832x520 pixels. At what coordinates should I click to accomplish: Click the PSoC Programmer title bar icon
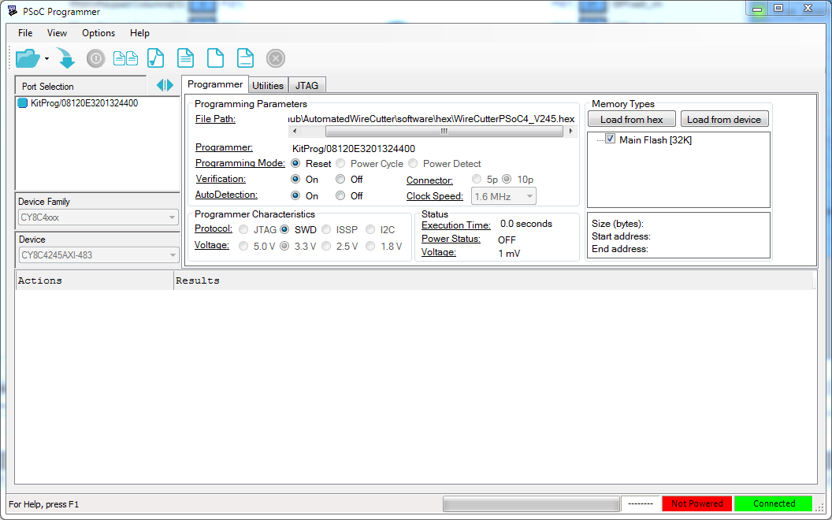tap(12, 10)
